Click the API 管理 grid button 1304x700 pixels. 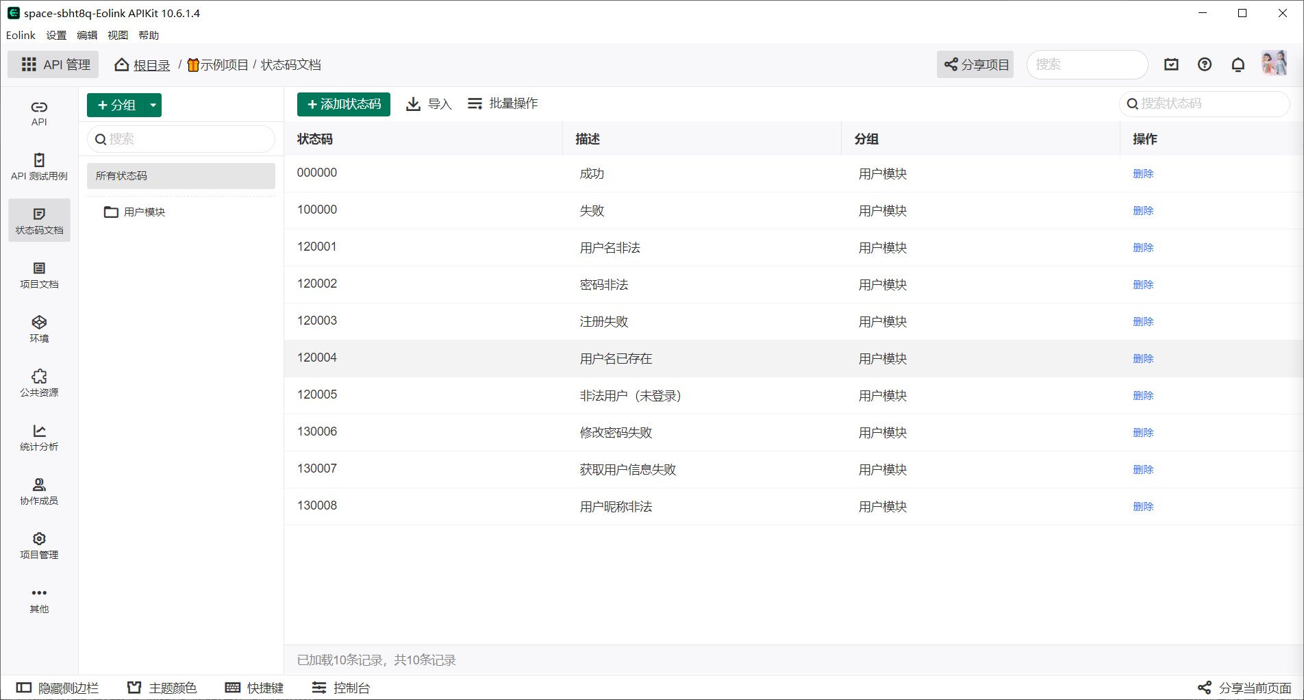pyautogui.click(x=53, y=64)
